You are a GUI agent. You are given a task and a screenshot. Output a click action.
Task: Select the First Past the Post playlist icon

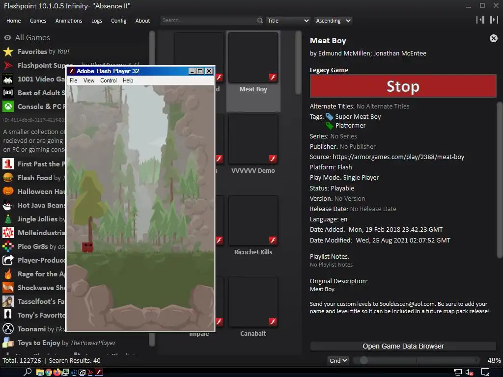(8, 164)
